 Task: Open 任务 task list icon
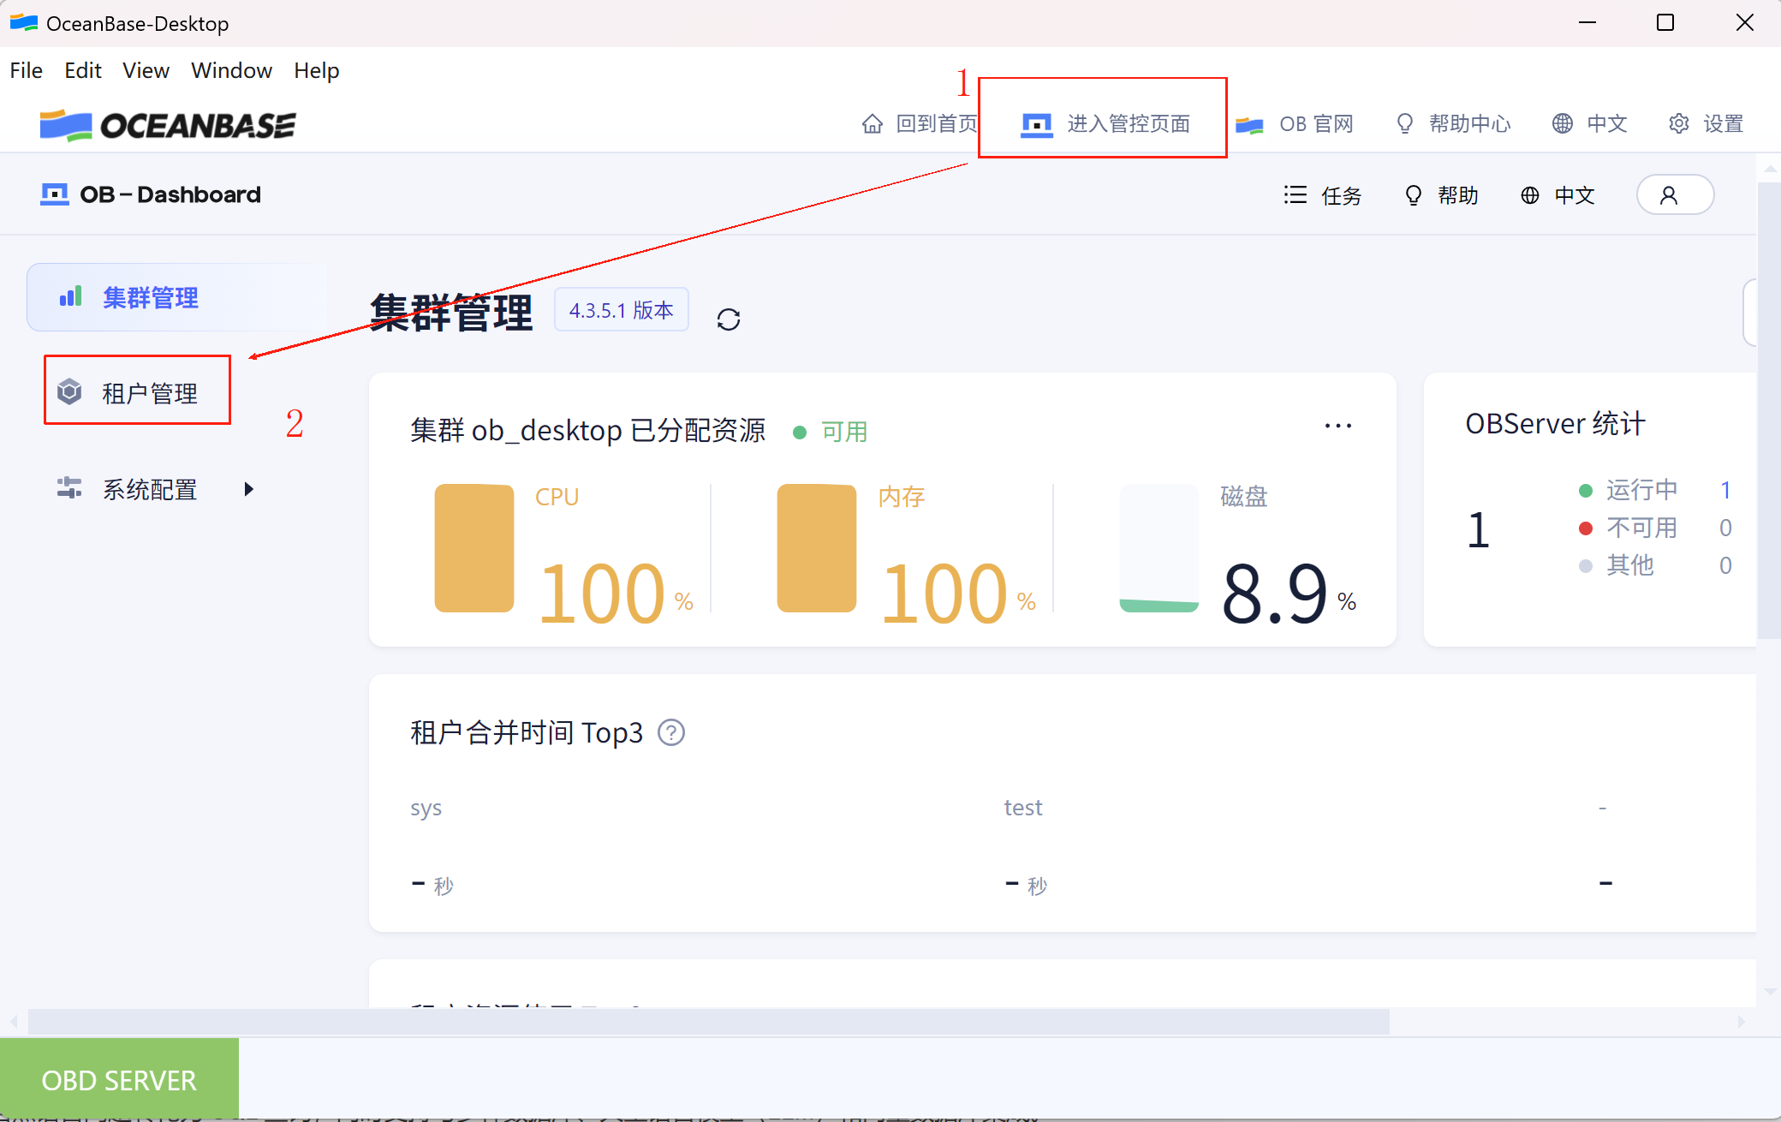(1296, 195)
